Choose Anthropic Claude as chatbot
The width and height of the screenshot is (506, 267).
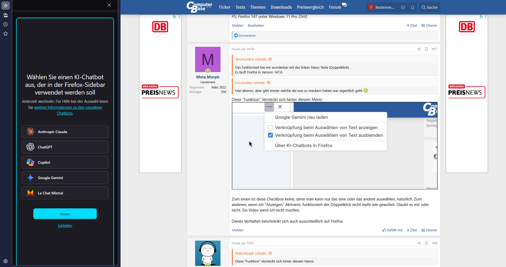(65, 132)
